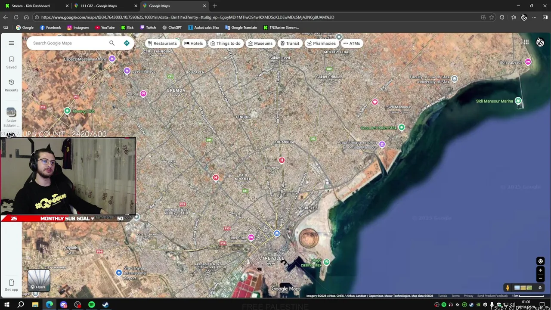The image size is (551, 310).
Task: Click Faculty of Law of Sfax pin
Action: tap(455, 79)
